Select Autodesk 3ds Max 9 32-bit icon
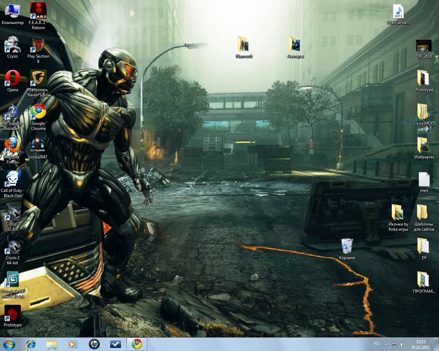 tap(13, 285)
